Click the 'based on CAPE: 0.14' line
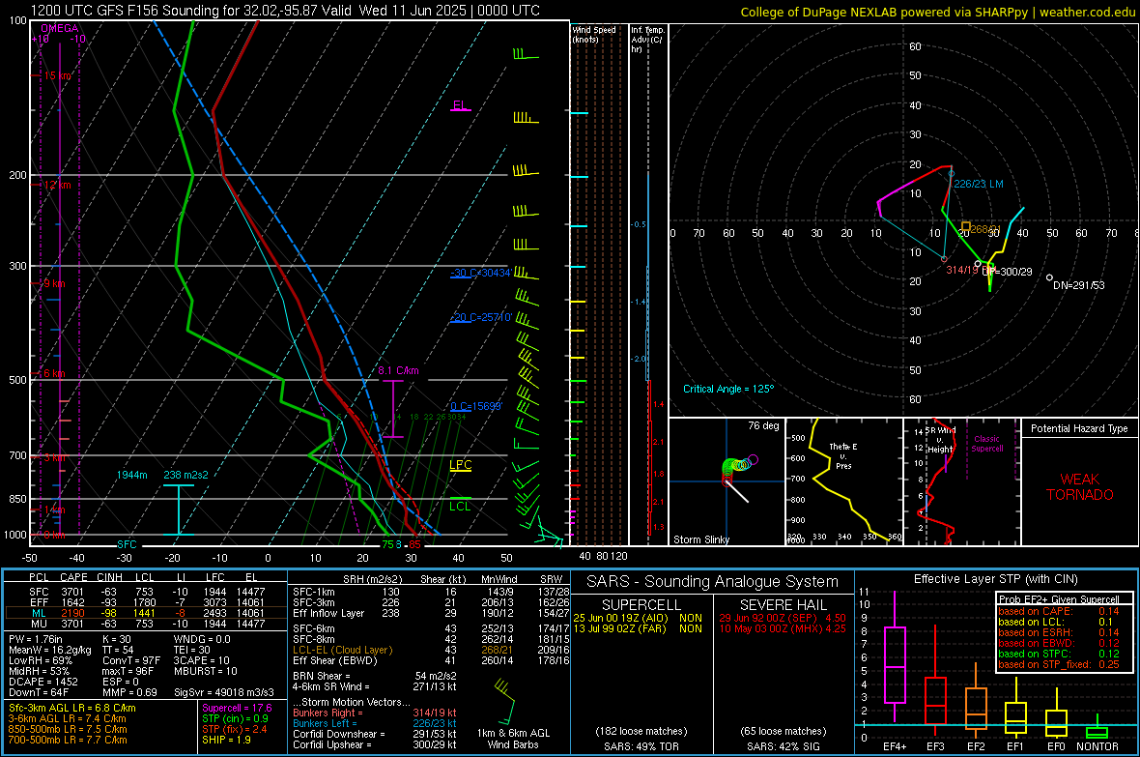 click(1059, 611)
